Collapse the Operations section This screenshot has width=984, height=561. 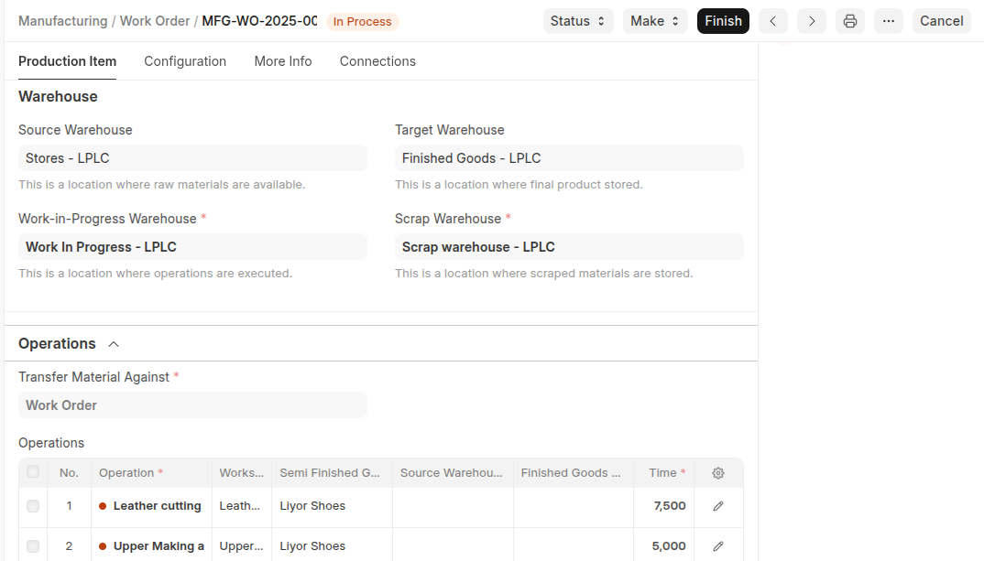tap(114, 344)
